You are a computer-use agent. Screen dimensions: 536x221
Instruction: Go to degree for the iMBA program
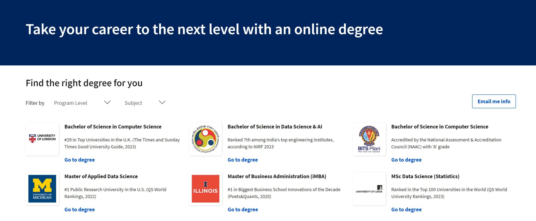(243, 210)
